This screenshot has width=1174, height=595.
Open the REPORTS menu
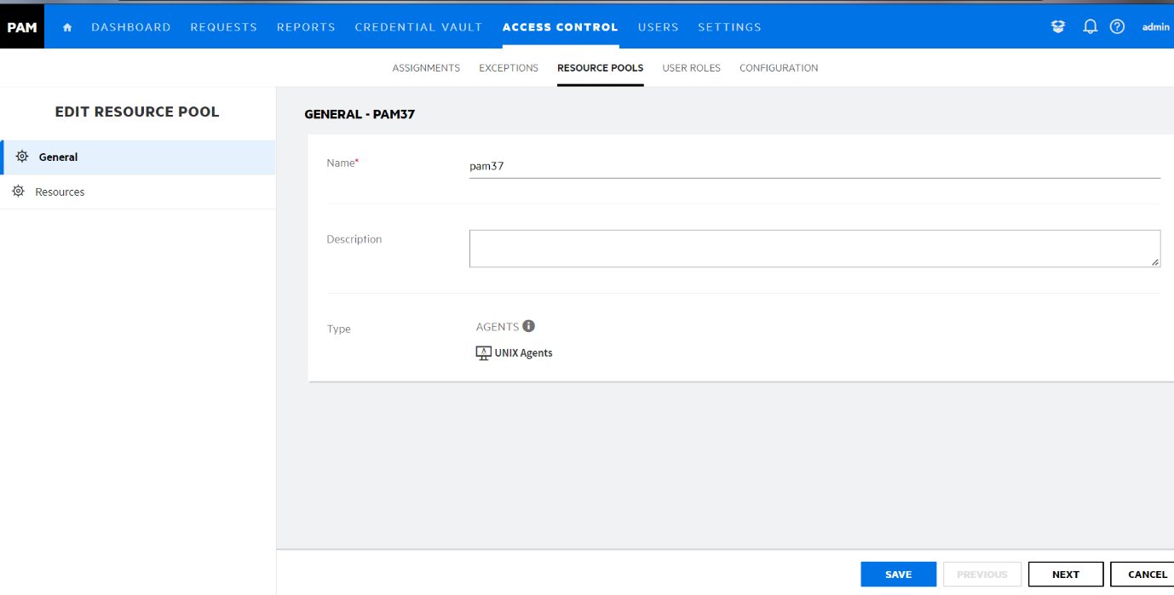[x=306, y=26]
